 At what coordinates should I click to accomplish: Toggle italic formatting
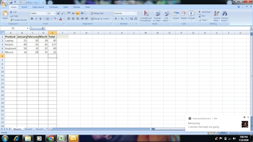coord(36,19)
